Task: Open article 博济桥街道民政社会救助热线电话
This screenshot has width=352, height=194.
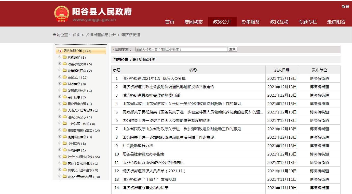Action: coord(151,95)
